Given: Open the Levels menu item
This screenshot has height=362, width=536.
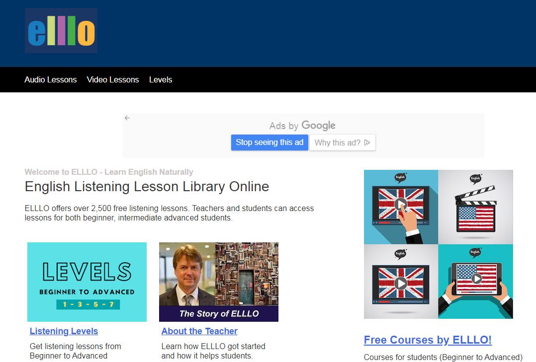Looking at the screenshot, I should pyautogui.click(x=160, y=79).
